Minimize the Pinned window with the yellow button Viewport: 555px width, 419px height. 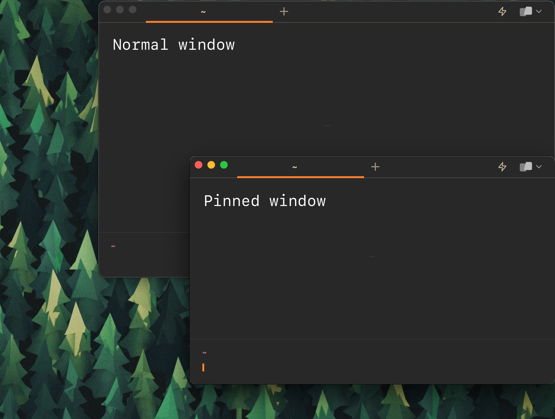pos(211,164)
